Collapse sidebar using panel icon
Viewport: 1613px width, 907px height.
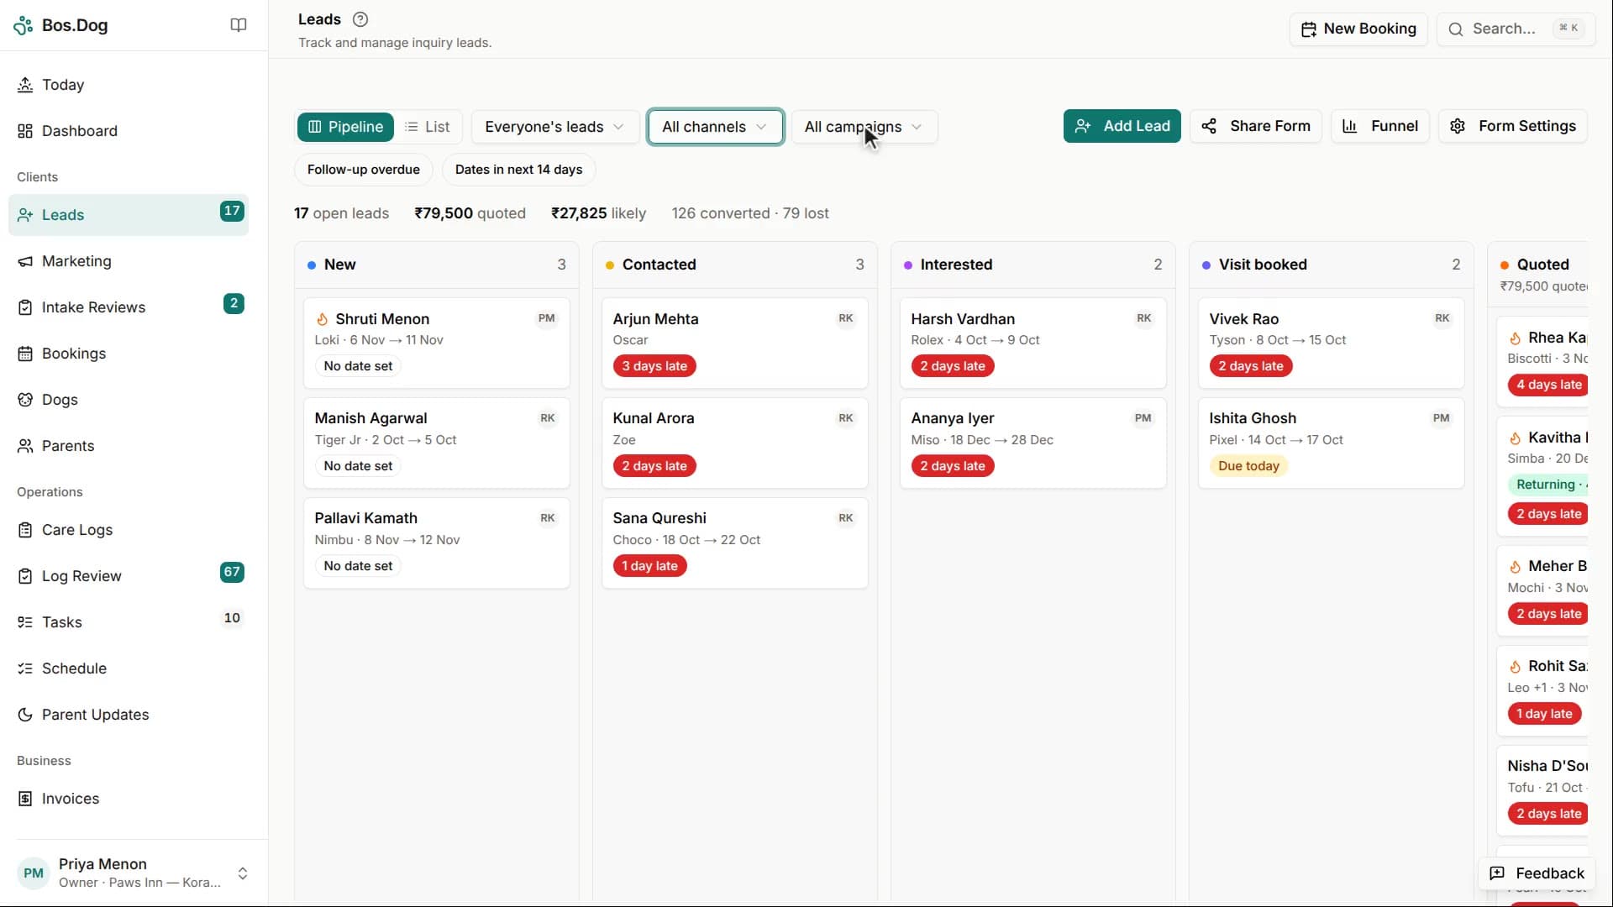point(239,25)
